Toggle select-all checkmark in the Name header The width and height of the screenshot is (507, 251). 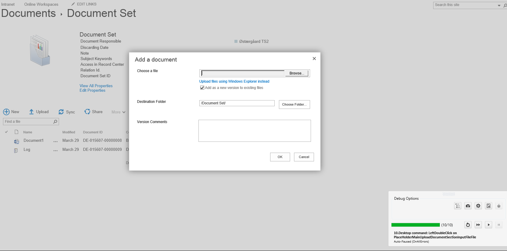click(6, 132)
